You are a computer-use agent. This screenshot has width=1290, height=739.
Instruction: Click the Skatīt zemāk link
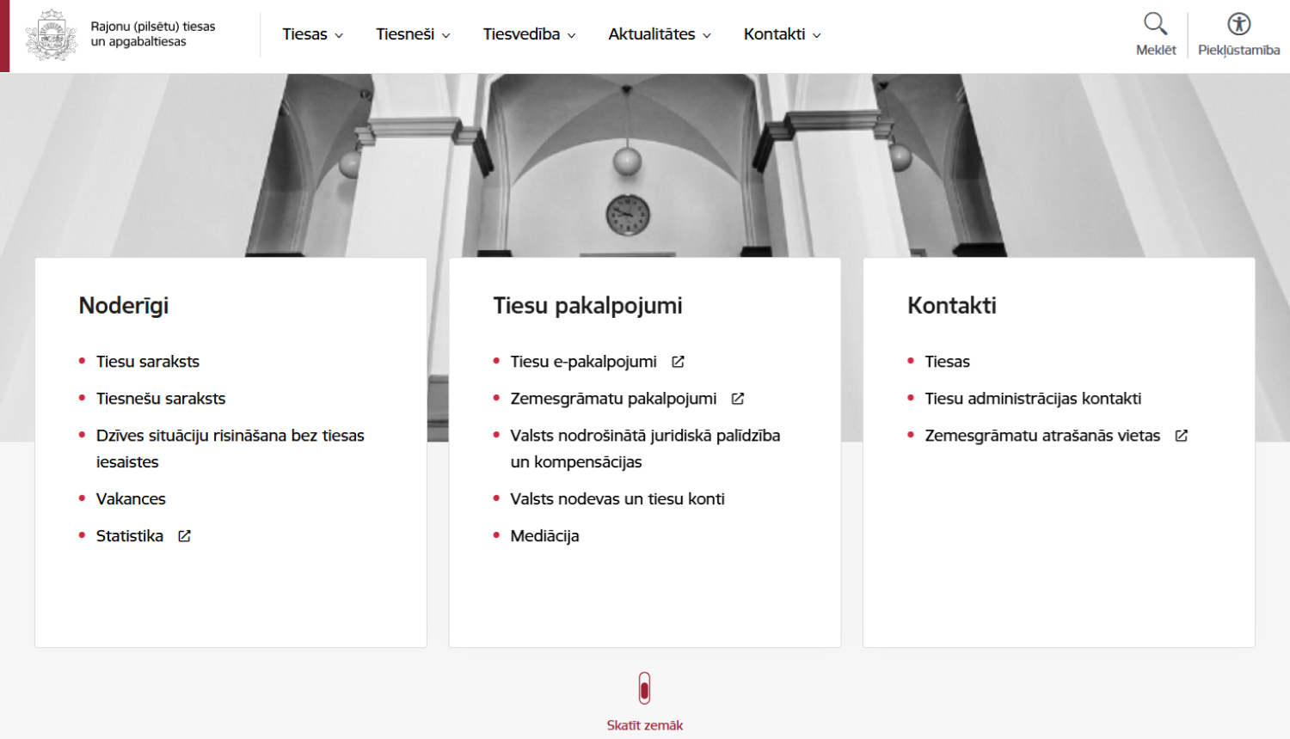point(645,724)
